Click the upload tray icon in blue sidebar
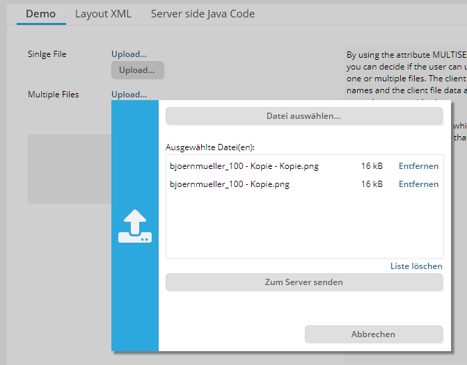Viewport: 467px width, 365px height. click(135, 226)
